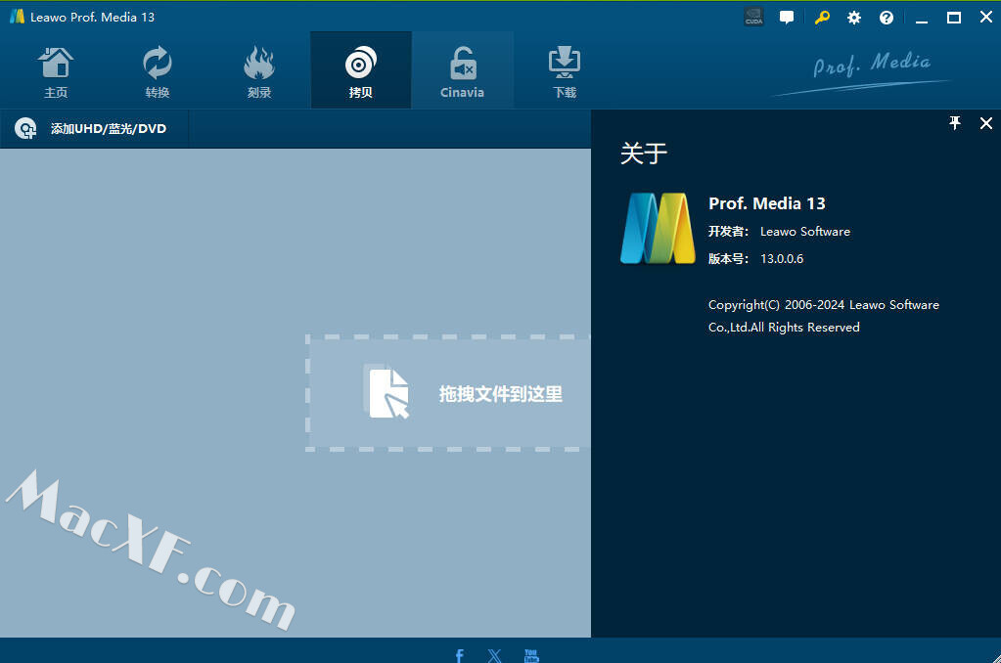Close the 关于 about panel
The height and width of the screenshot is (663, 1001).
[985, 123]
